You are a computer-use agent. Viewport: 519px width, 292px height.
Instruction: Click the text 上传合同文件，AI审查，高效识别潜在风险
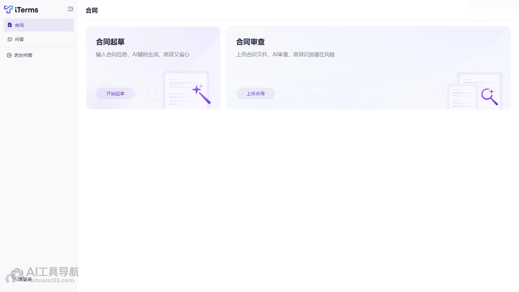point(285,55)
